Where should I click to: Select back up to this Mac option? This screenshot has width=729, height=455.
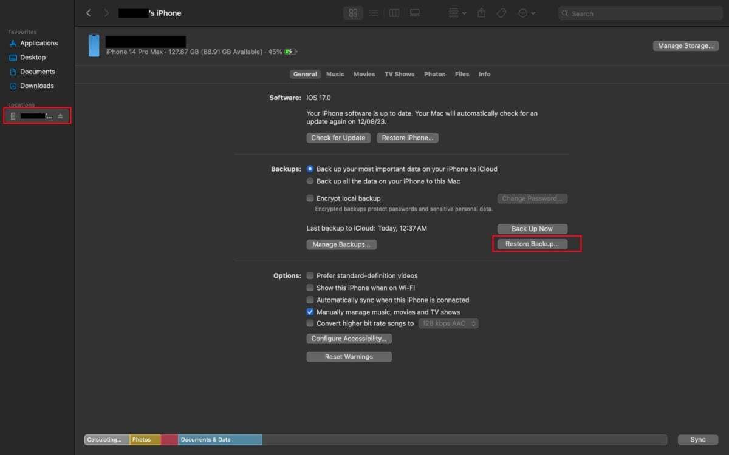tap(310, 181)
